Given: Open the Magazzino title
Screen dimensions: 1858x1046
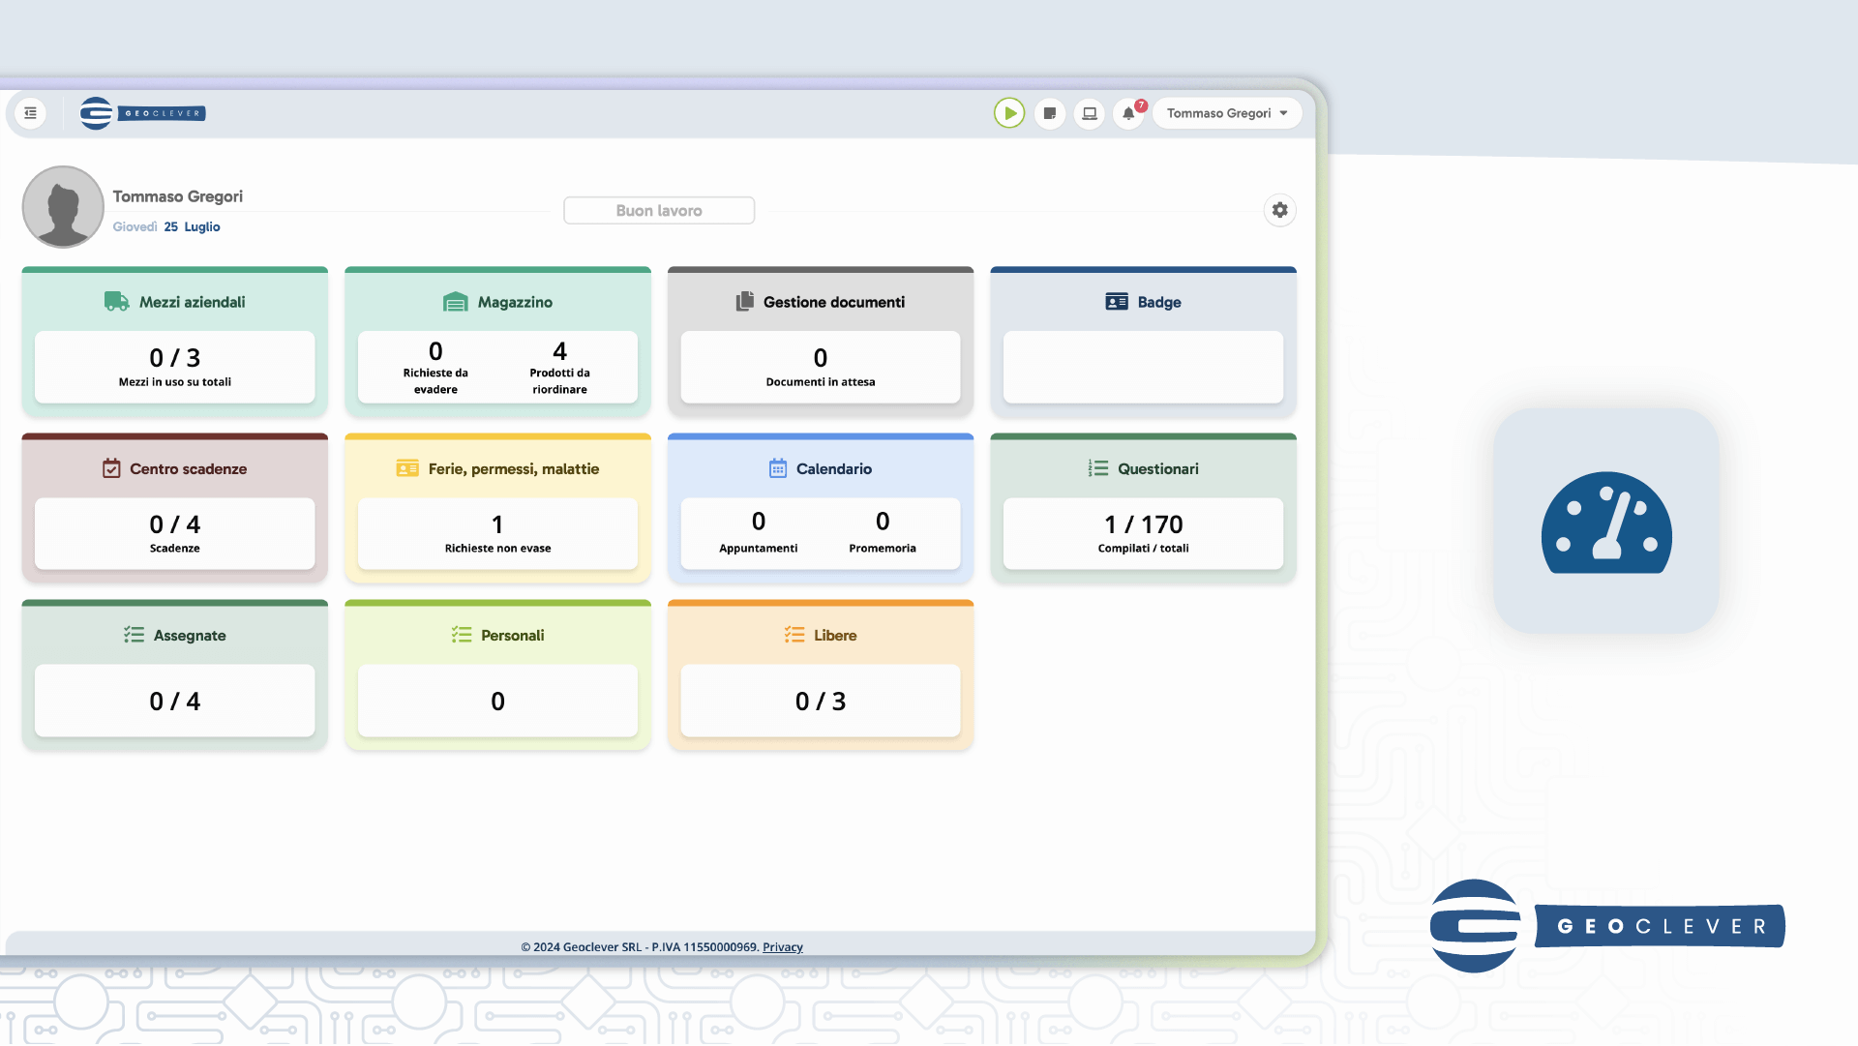Looking at the screenshot, I should (515, 302).
